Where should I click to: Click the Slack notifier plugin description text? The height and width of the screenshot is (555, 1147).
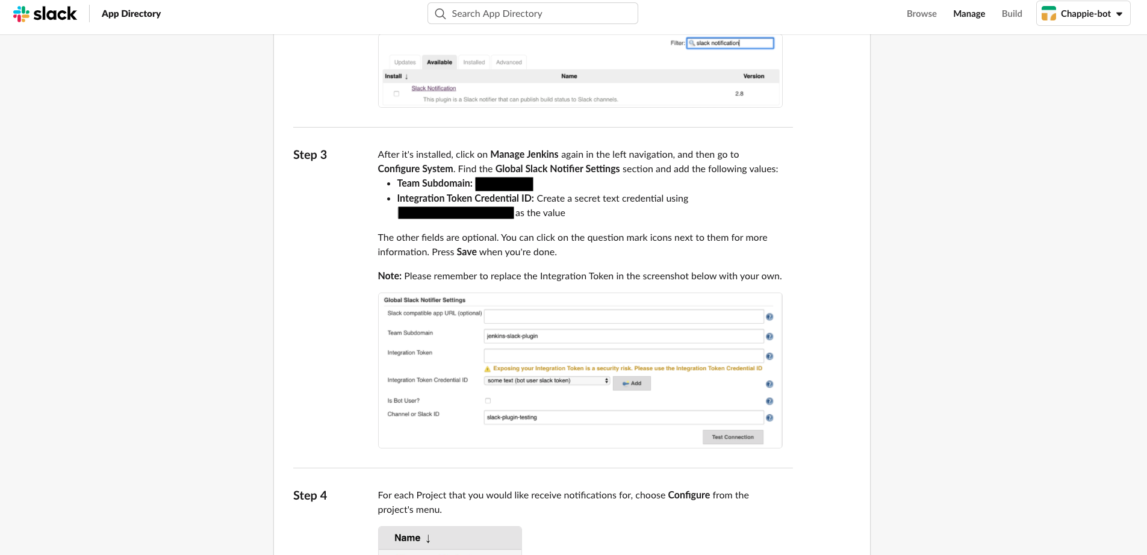click(x=520, y=100)
